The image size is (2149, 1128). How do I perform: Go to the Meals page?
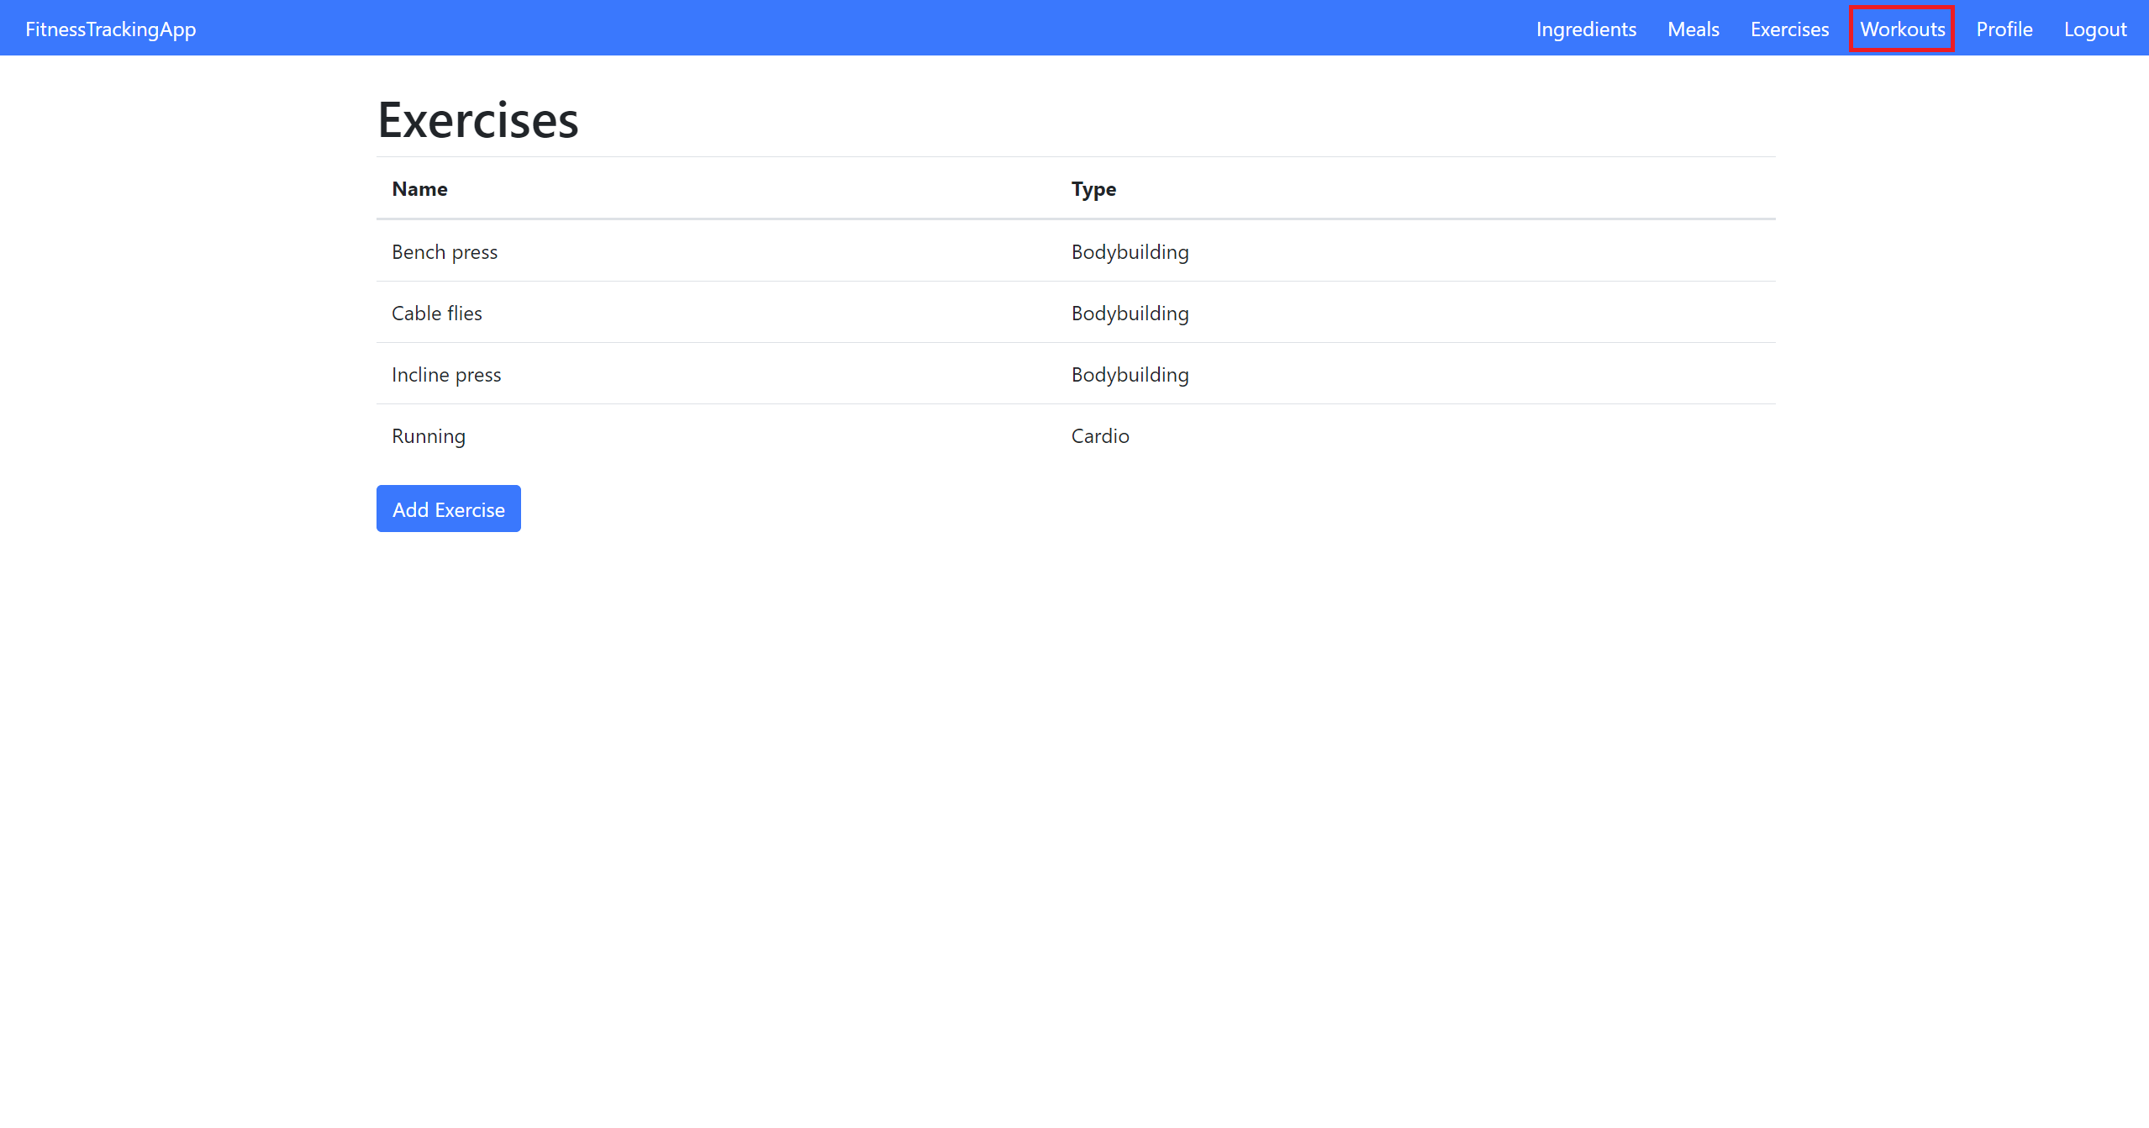1693,29
